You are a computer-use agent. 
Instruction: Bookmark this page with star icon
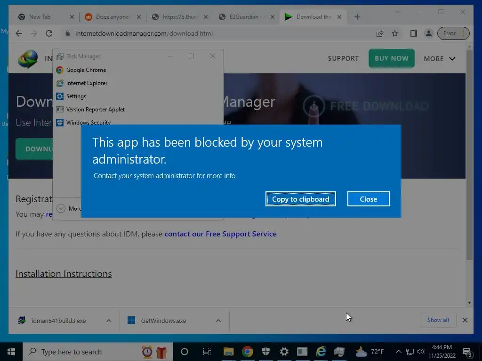pos(395,33)
